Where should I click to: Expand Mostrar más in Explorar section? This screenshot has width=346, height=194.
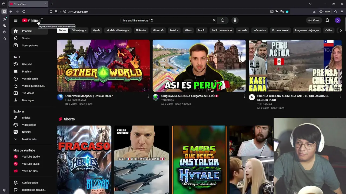30,139
